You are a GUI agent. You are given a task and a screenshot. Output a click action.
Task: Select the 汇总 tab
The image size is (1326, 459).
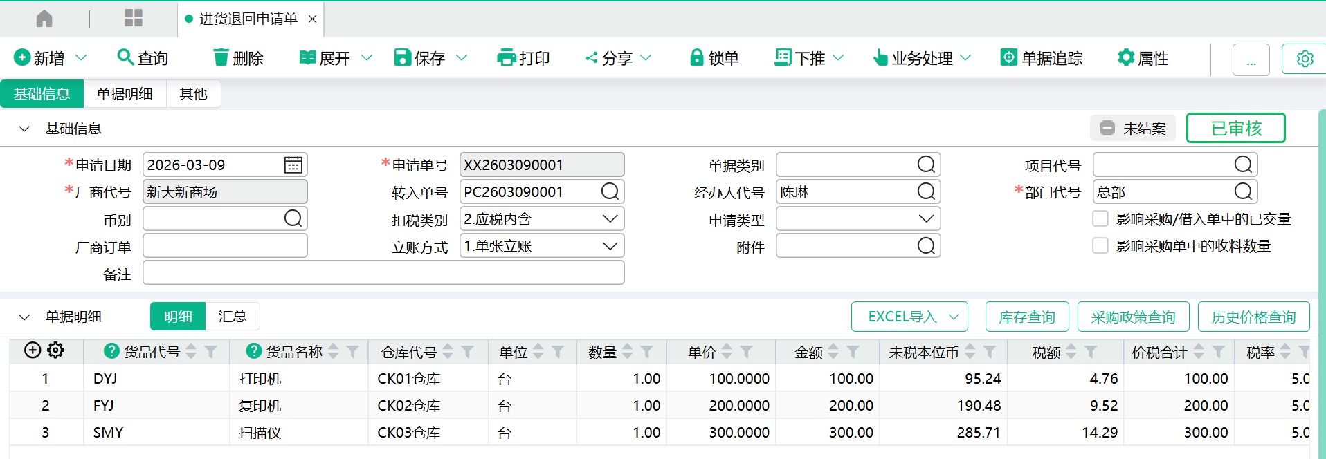point(232,317)
